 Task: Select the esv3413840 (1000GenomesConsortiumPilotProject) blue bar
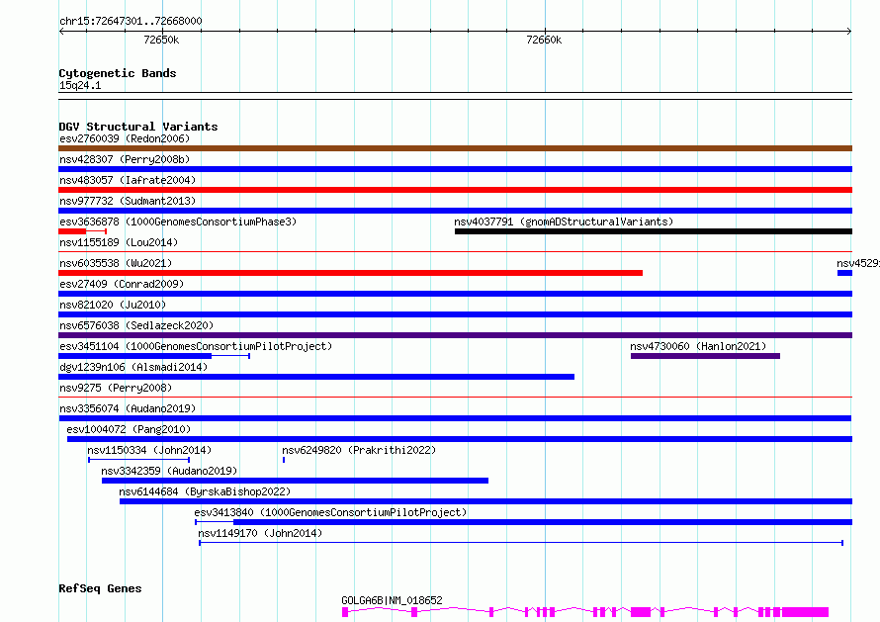[524, 522]
